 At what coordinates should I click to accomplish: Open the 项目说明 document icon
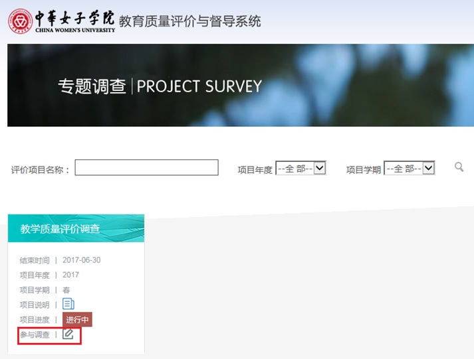68,305
